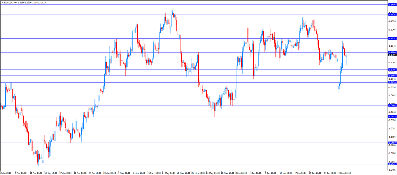The height and width of the screenshot is (175, 397).
Task: Click the 11 May 08:00 time label
Action: click(154, 173)
